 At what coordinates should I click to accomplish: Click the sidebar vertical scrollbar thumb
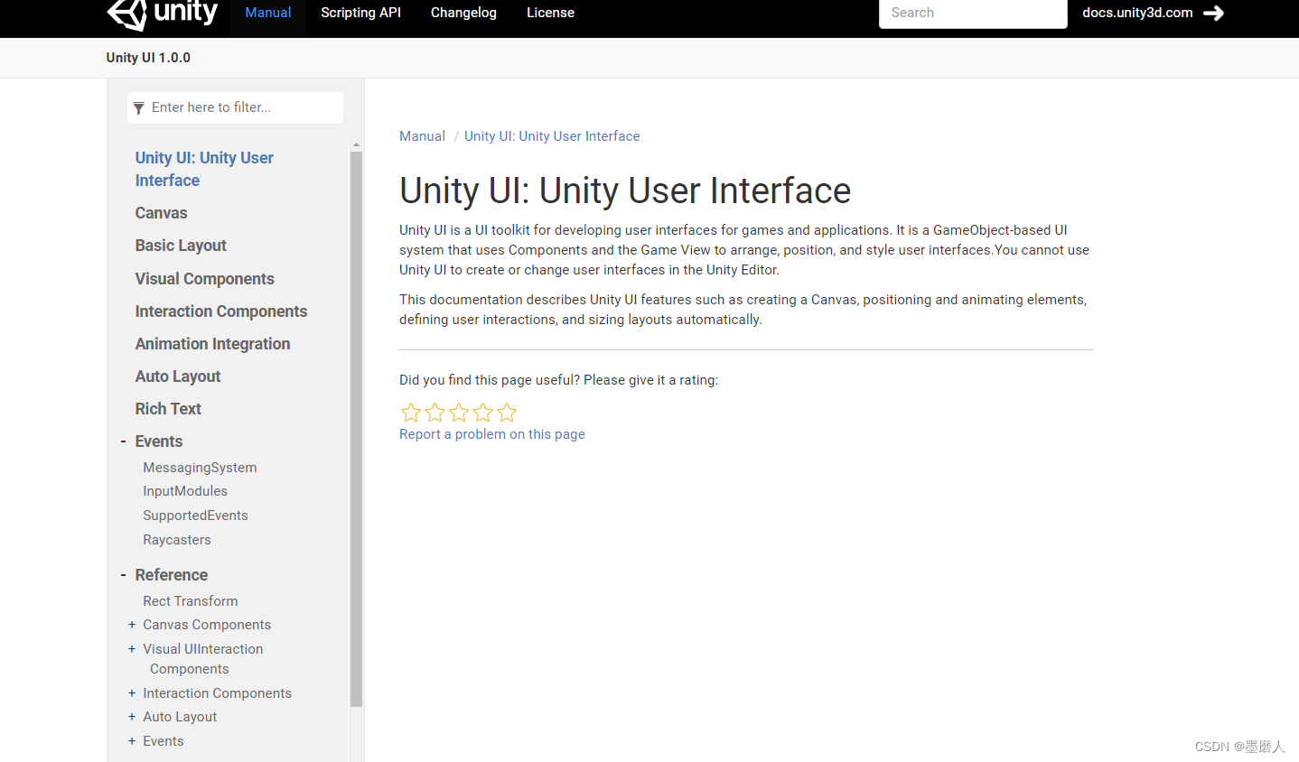356,429
